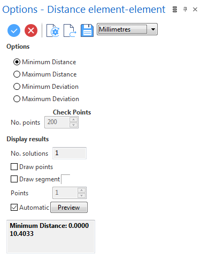Open the panel stacked-lines menu icon
Viewport: 201px width, 260px height.
click(175, 9)
